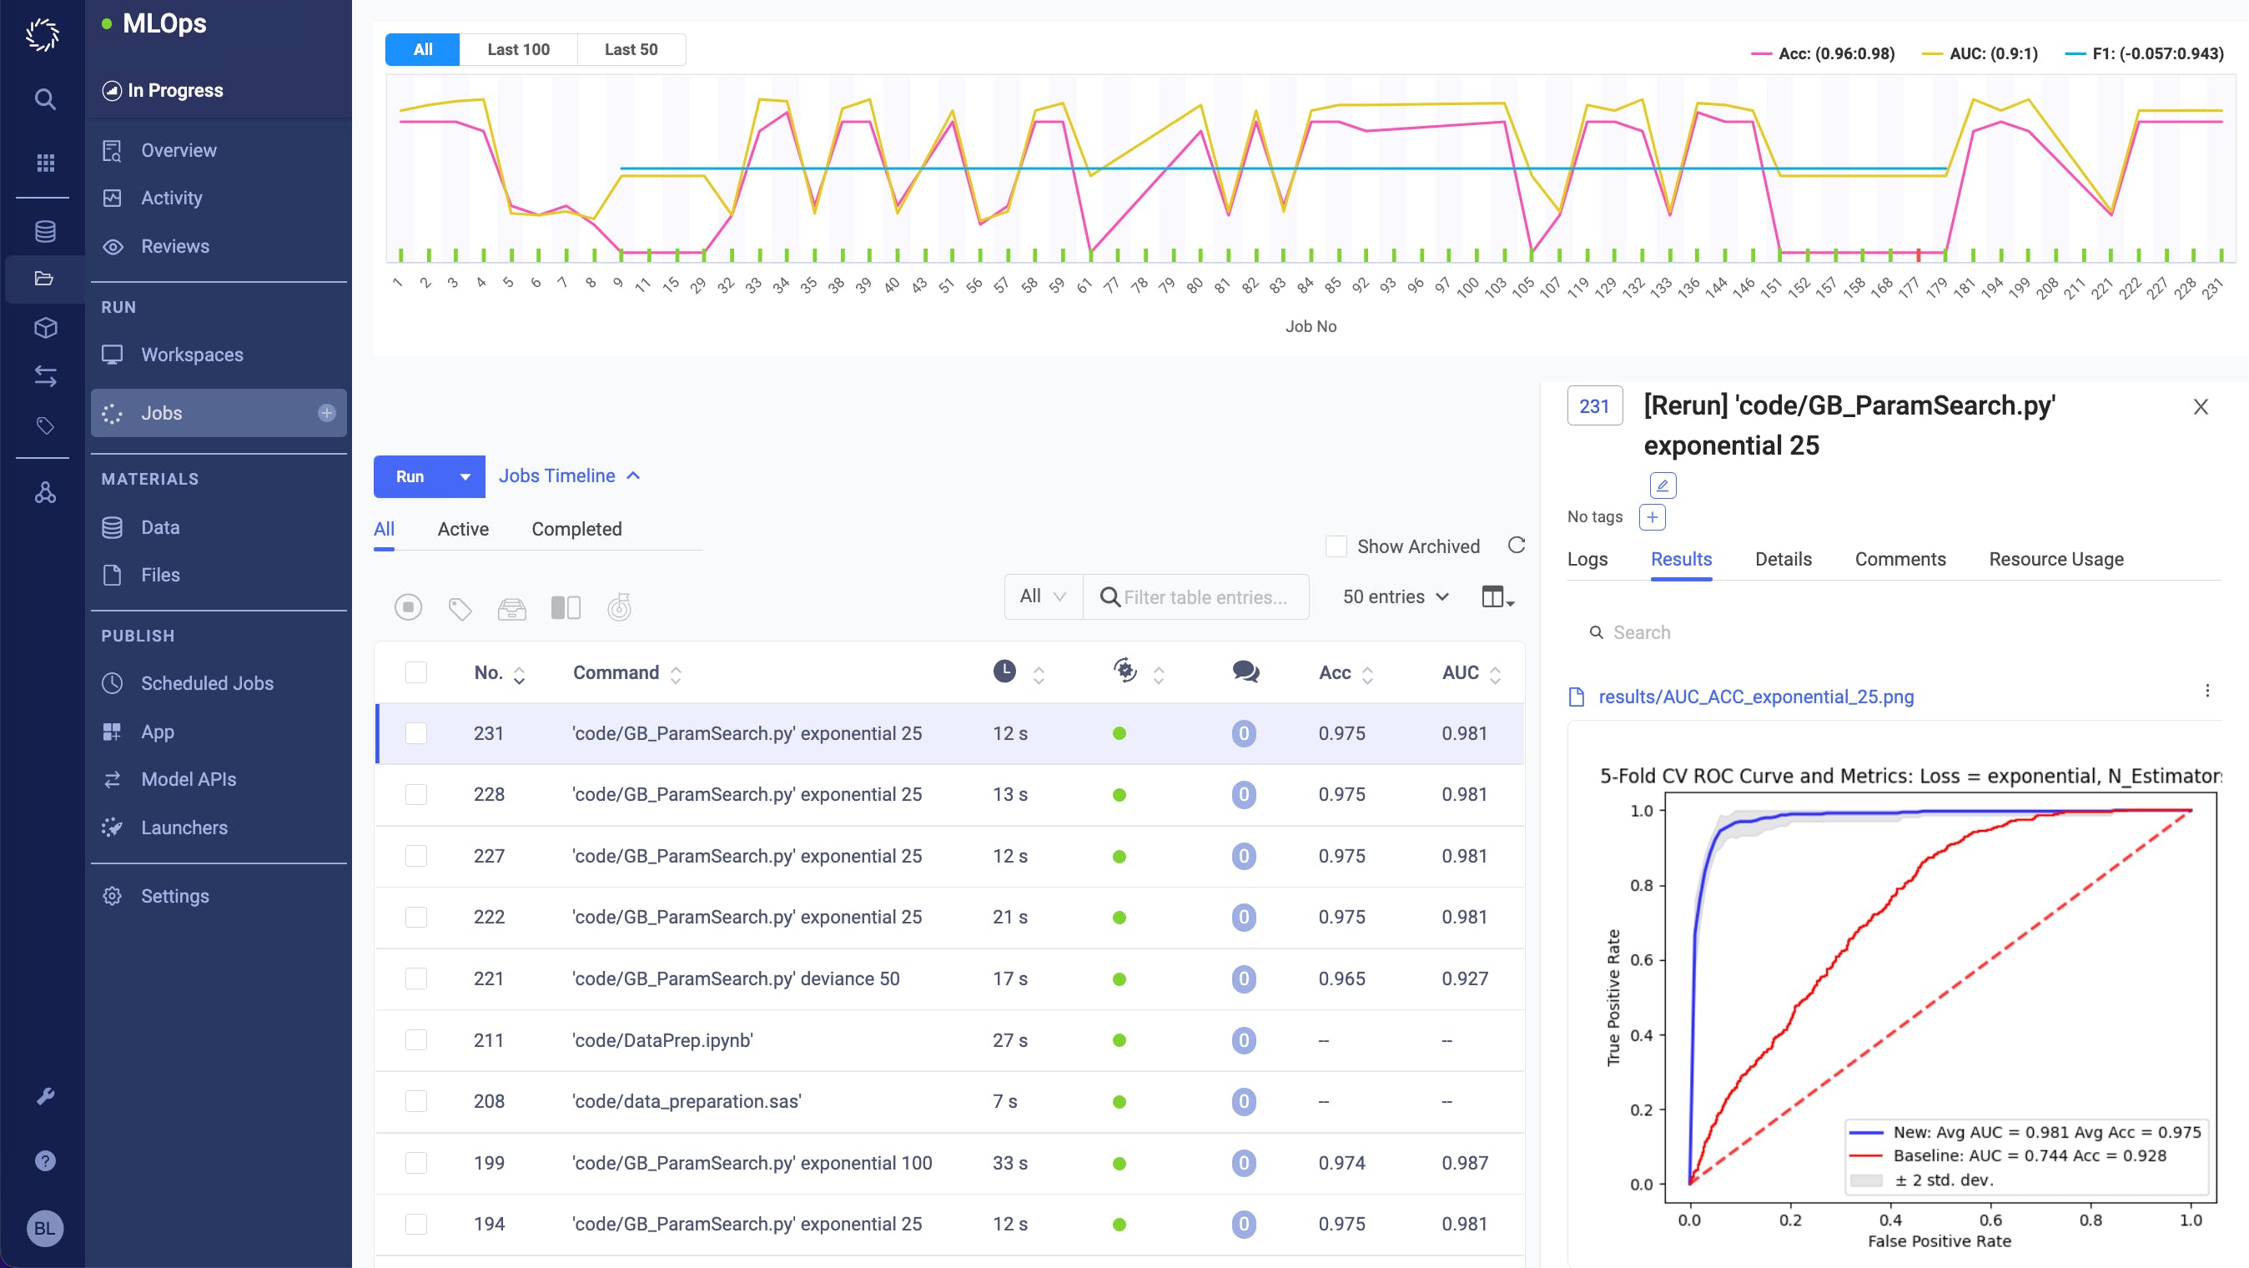This screenshot has height=1268, width=2249.
Task: Check the row checkbox for job 228
Action: (x=416, y=795)
